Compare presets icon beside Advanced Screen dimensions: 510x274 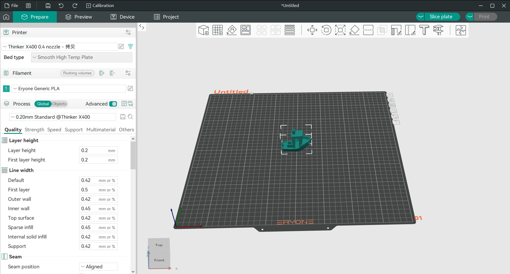tap(131, 104)
